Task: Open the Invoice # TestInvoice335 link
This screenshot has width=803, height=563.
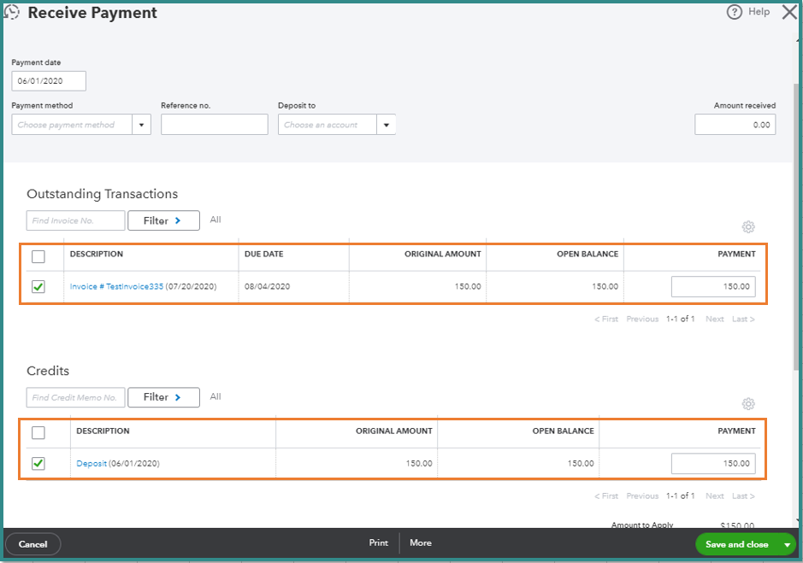Action: point(116,286)
